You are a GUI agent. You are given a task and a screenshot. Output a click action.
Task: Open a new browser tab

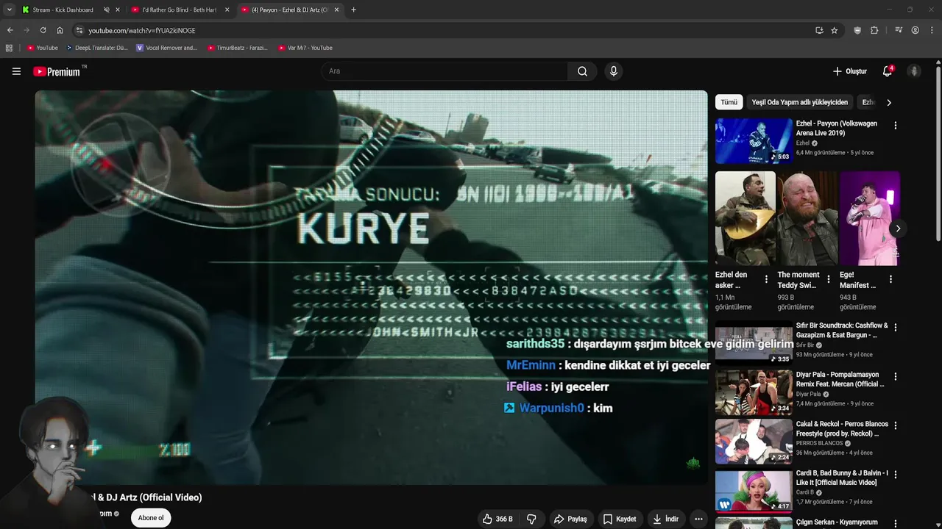click(353, 10)
